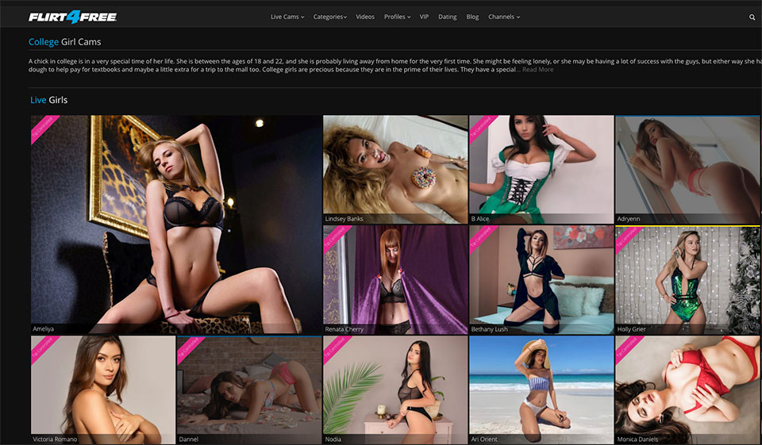Click pink ribbon badge on Renata Cherry thumbnail
Viewport: 762px width, 445px height.
point(335,239)
